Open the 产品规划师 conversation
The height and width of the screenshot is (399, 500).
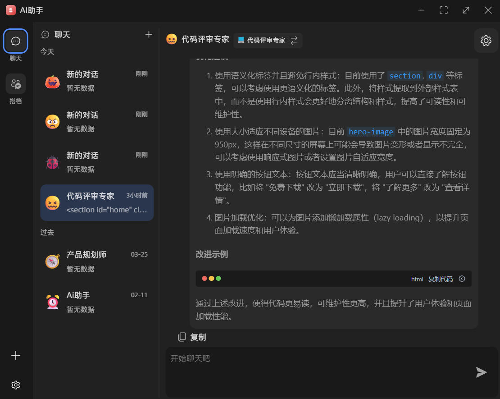[97, 261]
